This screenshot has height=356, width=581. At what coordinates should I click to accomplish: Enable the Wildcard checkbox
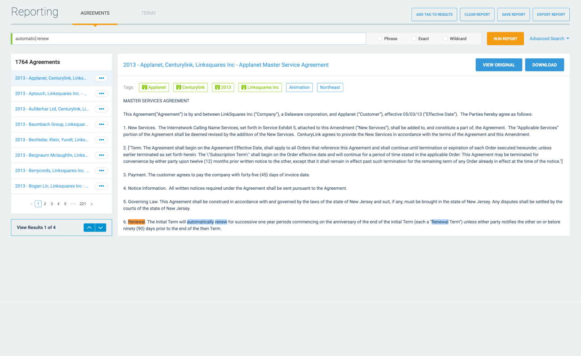click(x=445, y=39)
